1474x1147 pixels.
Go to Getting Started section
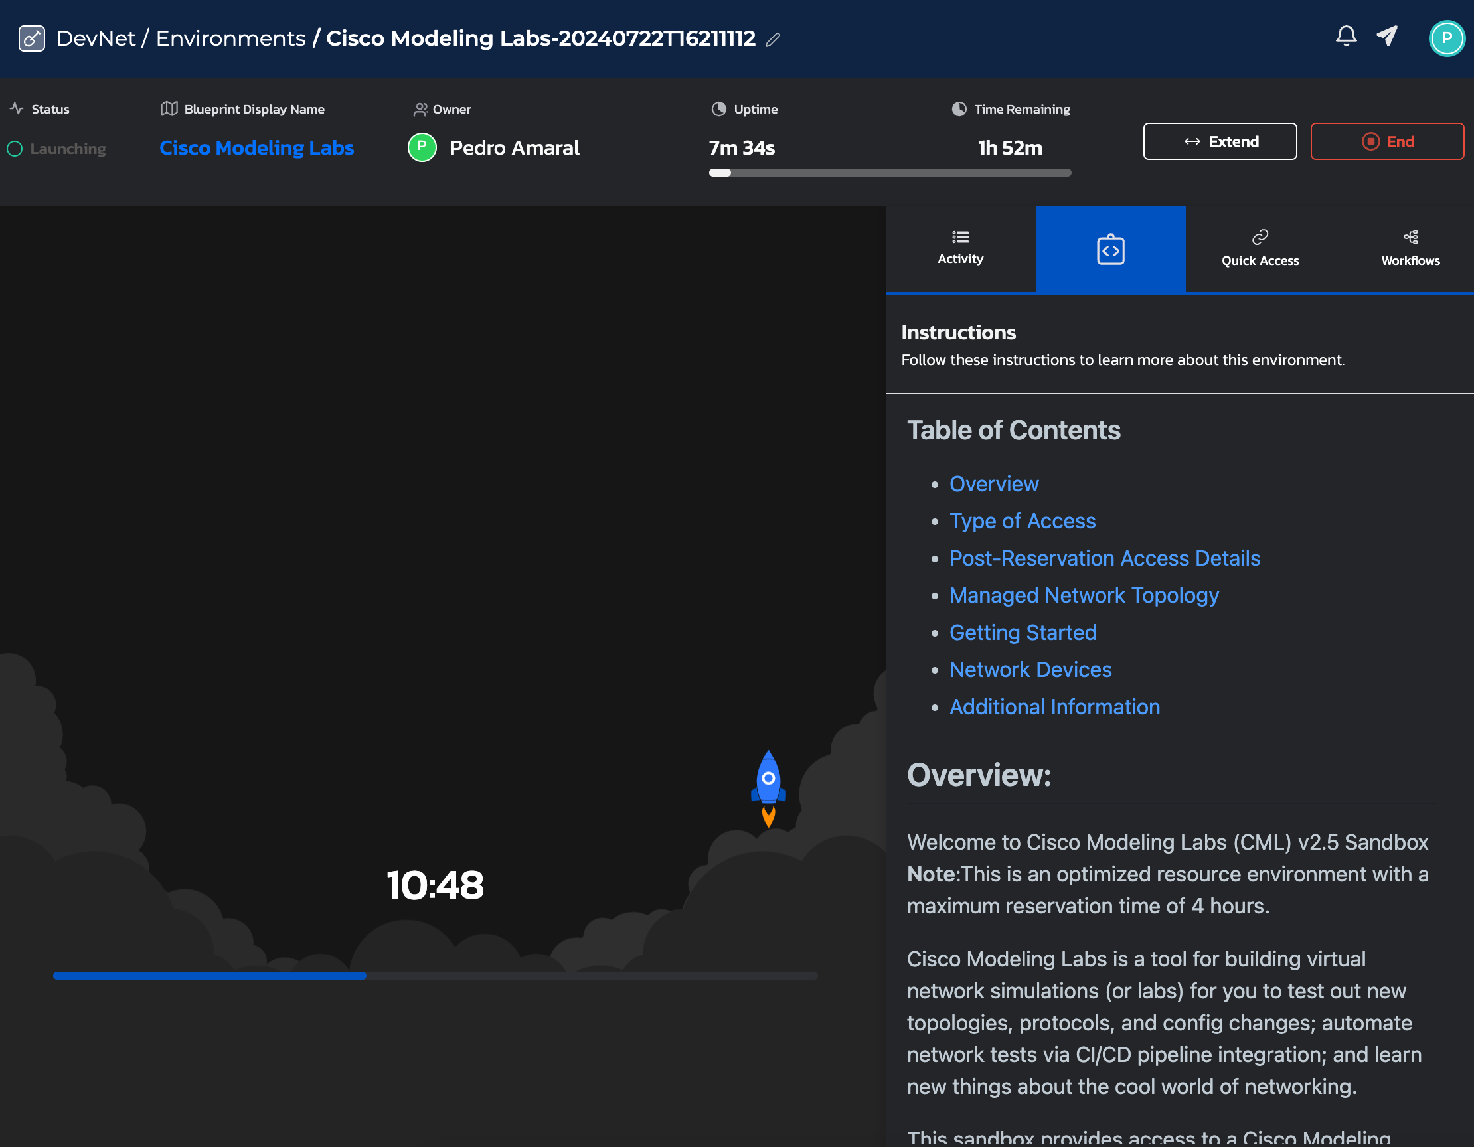point(1023,632)
